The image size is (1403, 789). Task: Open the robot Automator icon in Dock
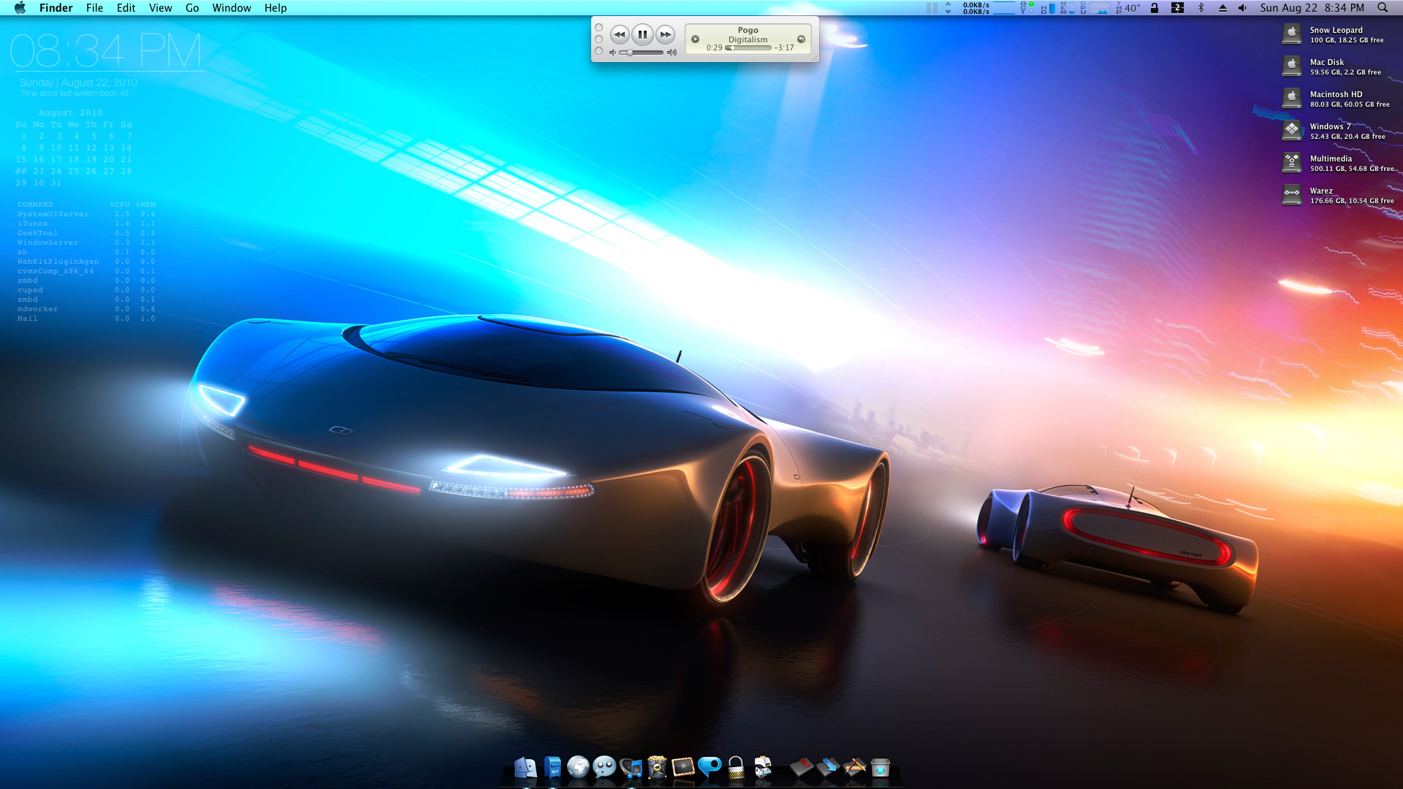763,767
